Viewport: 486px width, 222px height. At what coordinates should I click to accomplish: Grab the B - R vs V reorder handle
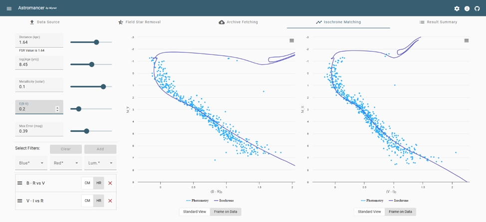19,183
